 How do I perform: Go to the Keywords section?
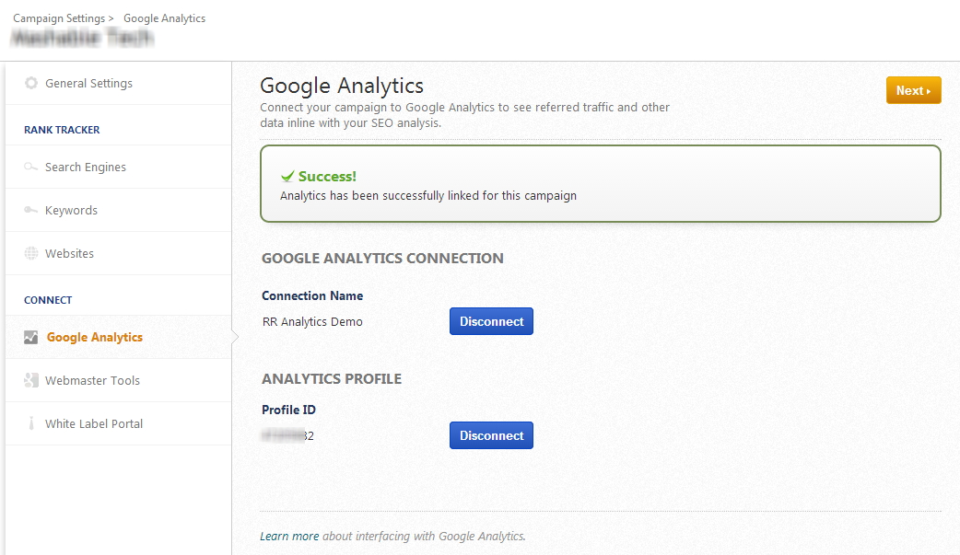click(x=71, y=211)
